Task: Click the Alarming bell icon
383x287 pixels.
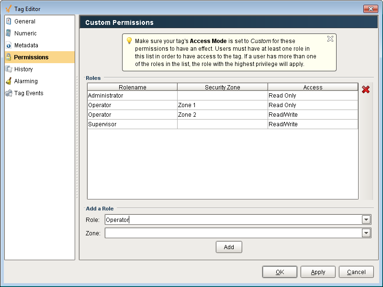Action: (9, 81)
